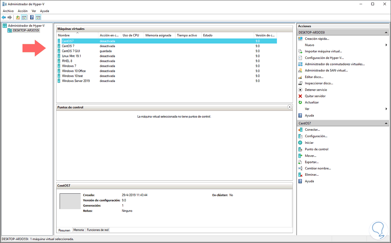Image resolution: width=391 pixels, height=243 pixels.
Task: Collapse the CentOS7 actions section header
Action: (386, 123)
